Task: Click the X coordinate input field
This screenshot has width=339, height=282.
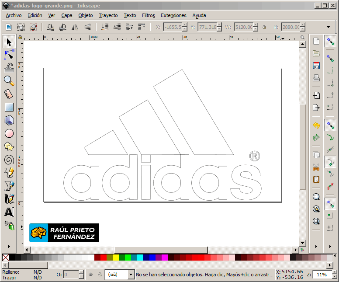Action: coord(172,27)
